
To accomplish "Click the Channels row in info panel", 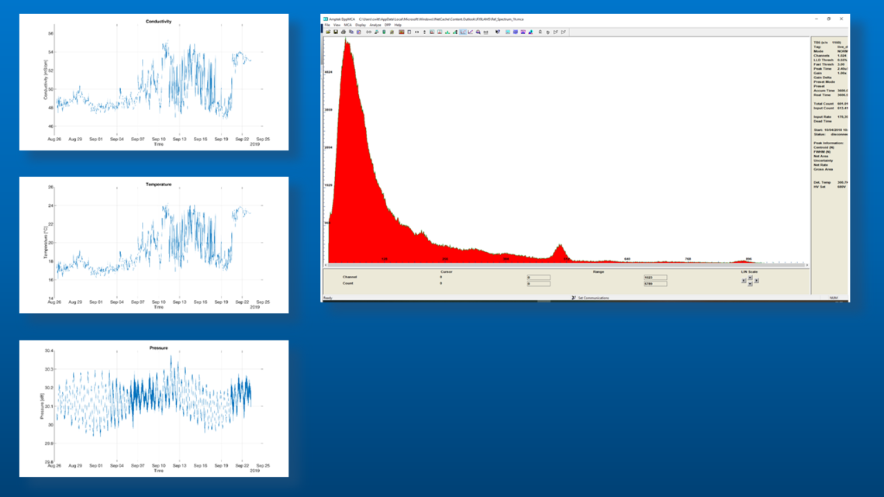I will click(830, 56).
